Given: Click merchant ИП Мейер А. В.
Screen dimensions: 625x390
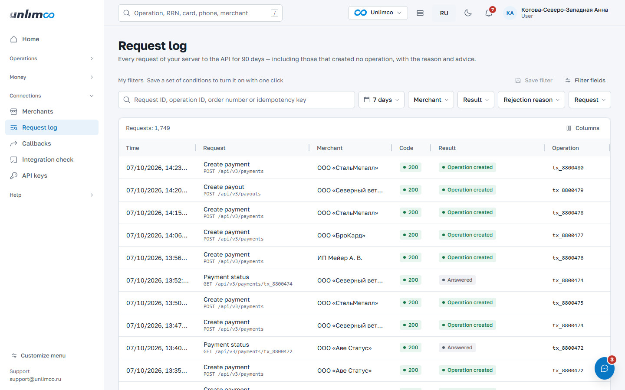Looking at the screenshot, I should (340, 258).
